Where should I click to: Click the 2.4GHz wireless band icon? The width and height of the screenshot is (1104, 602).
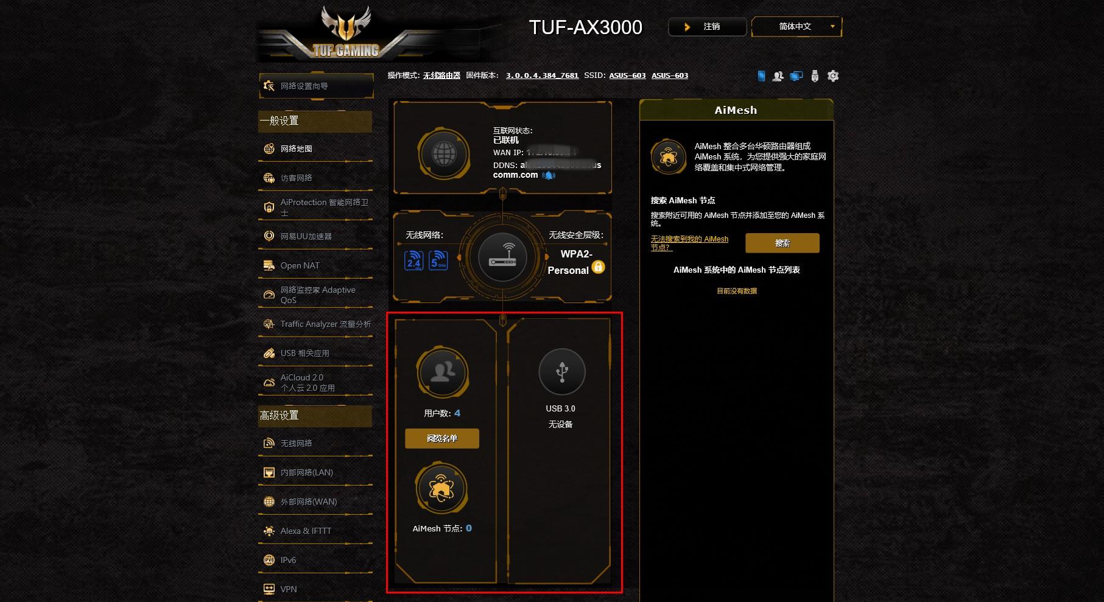414,261
